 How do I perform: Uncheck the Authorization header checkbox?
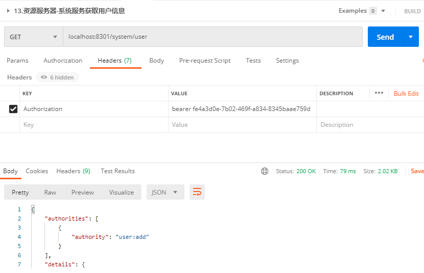point(13,109)
